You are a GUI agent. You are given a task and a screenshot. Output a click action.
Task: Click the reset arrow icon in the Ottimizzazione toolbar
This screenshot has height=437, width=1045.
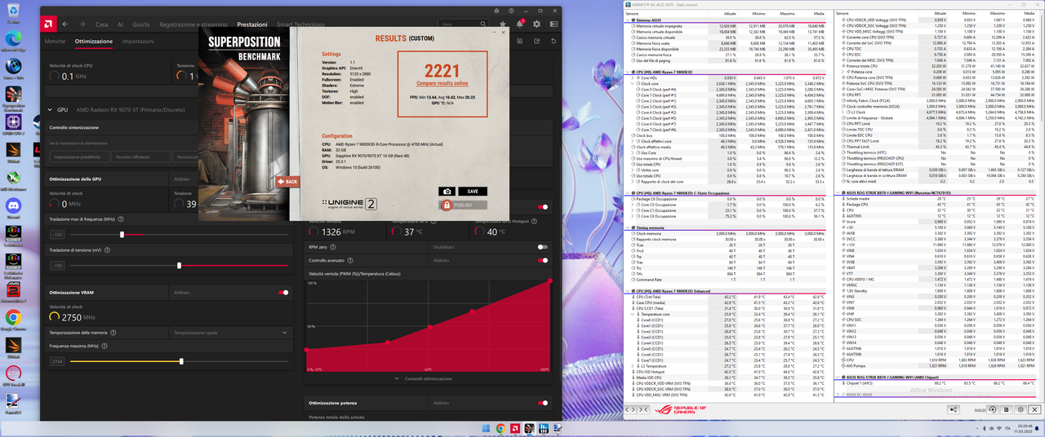click(554, 41)
